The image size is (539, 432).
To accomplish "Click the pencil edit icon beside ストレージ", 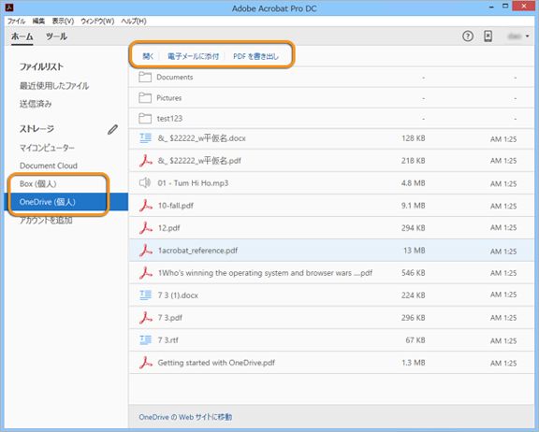I will tap(112, 129).
